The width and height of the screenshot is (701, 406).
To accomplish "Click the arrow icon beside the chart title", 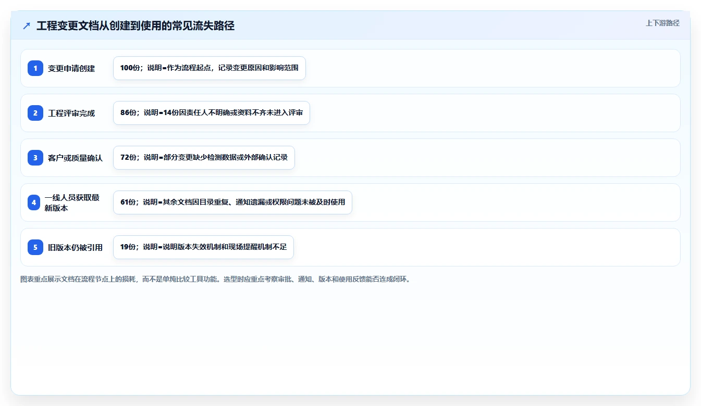I will [x=27, y=26].
